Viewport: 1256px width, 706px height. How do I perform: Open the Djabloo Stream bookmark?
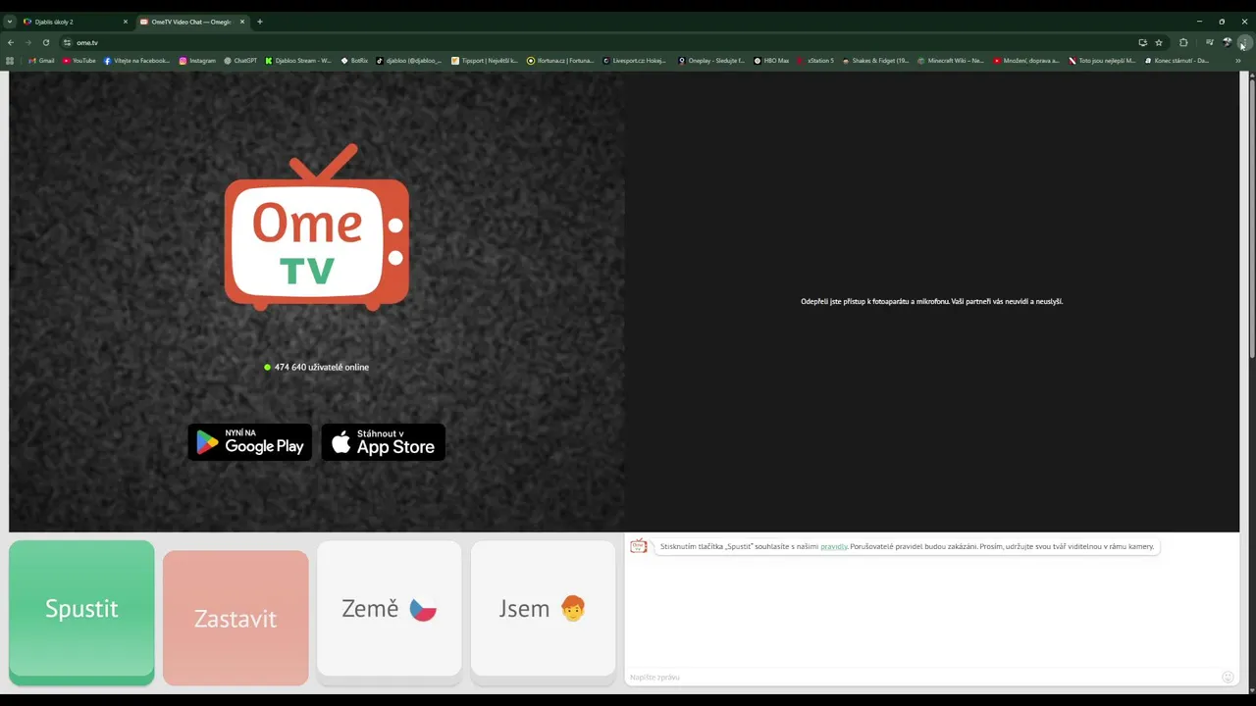(x=298, y=61)
